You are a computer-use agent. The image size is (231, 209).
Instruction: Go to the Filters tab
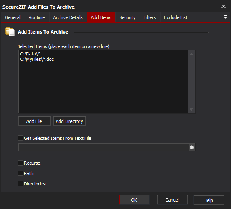click(x=150, y=17)
